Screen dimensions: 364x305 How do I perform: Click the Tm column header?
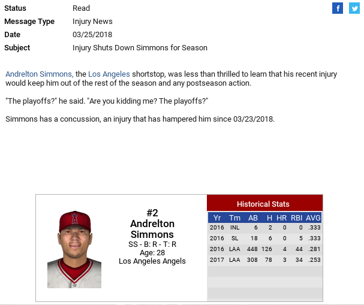click(234, 218)
